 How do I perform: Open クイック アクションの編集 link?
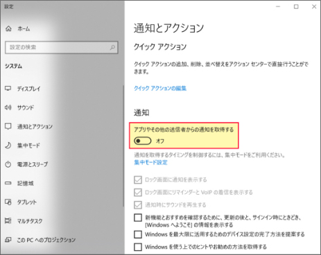pyautogui.click(x=160, y=88)
